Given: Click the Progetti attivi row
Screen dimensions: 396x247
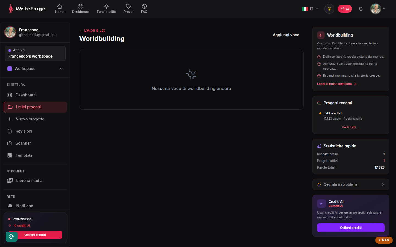Looking at the screenshot, I should tap(351, 161).
